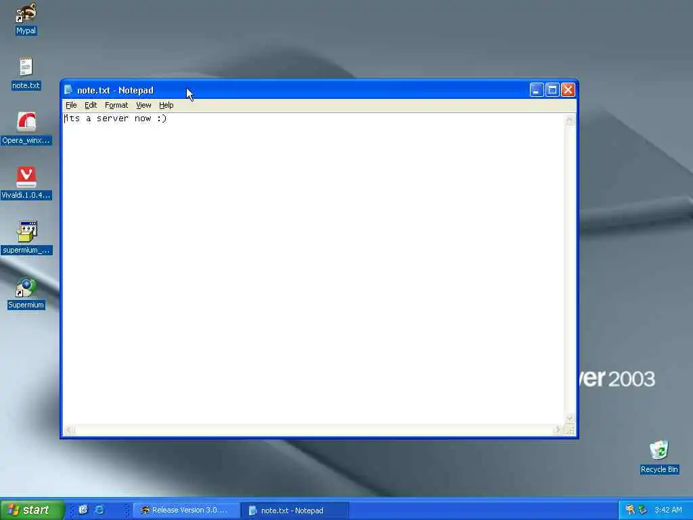
Task: Click the 3:42 AM system clock
Action: [668, 510]
